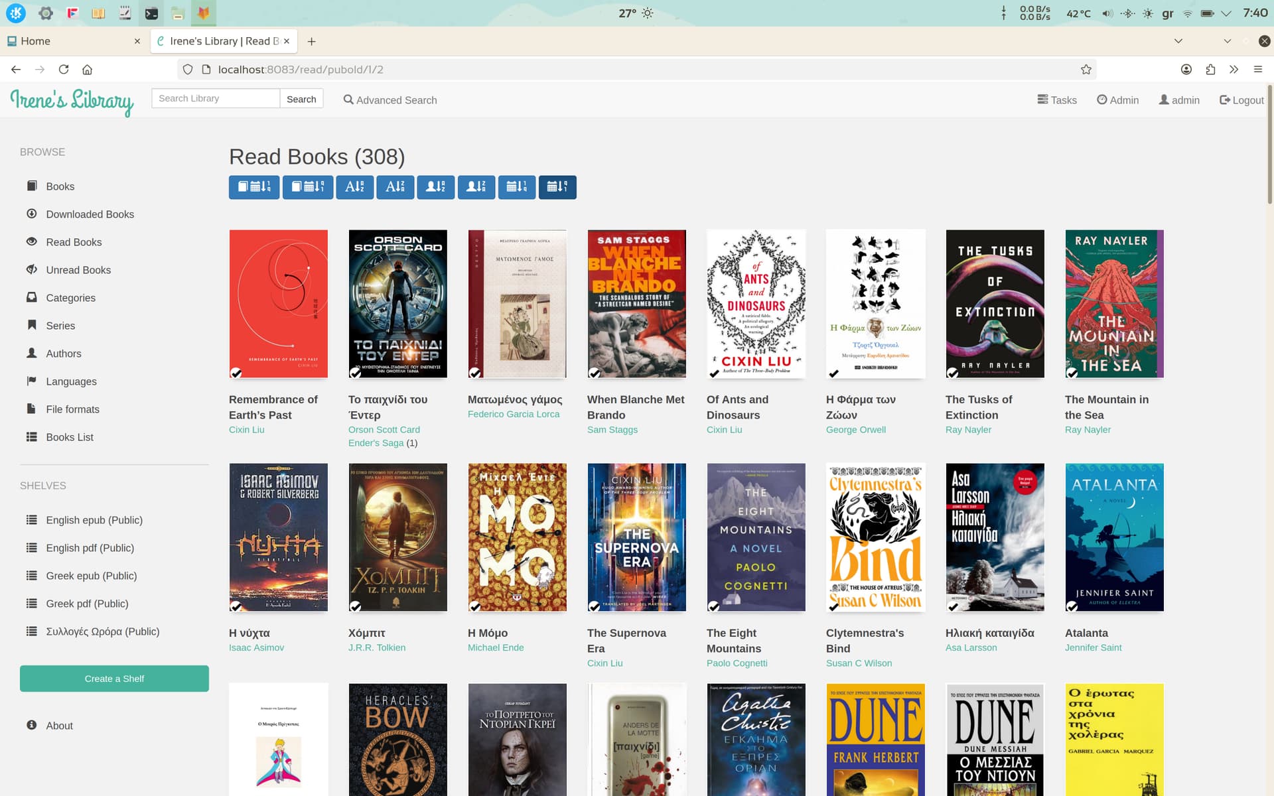The height and width of the screenshot is (796, 1274).
Task: Open the Tasks page
Action: tap(1057, 99)
